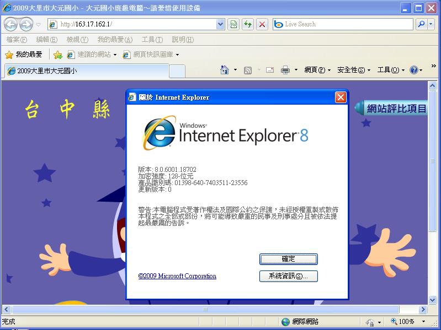Click the magnifier Search button

(x=421, y=24)
